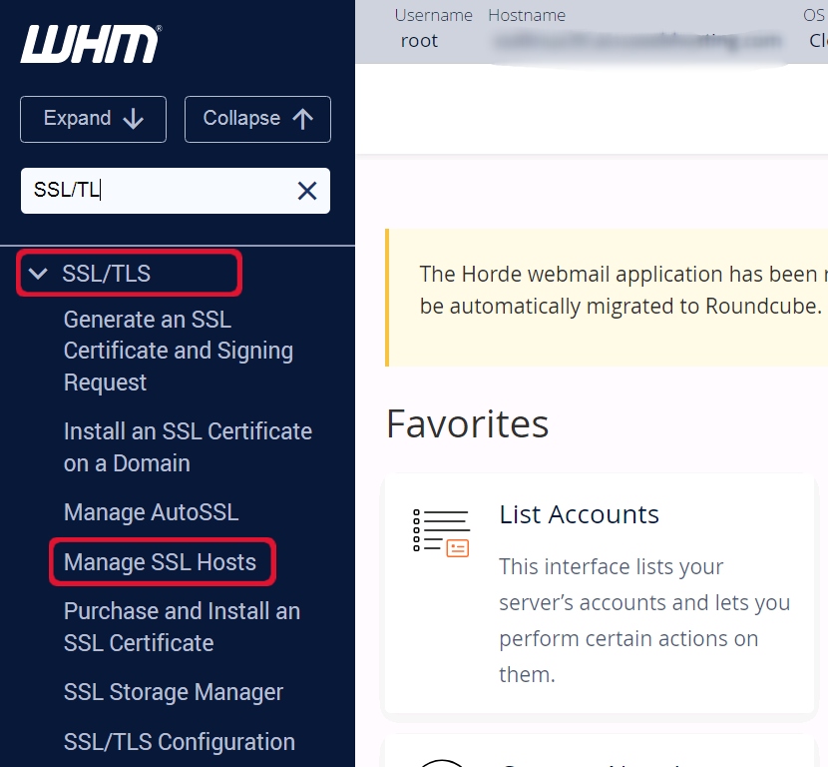Viewport: 828px width, 767px height.
Task: Open SSL Storage Manager
Action: pos(173,692)
